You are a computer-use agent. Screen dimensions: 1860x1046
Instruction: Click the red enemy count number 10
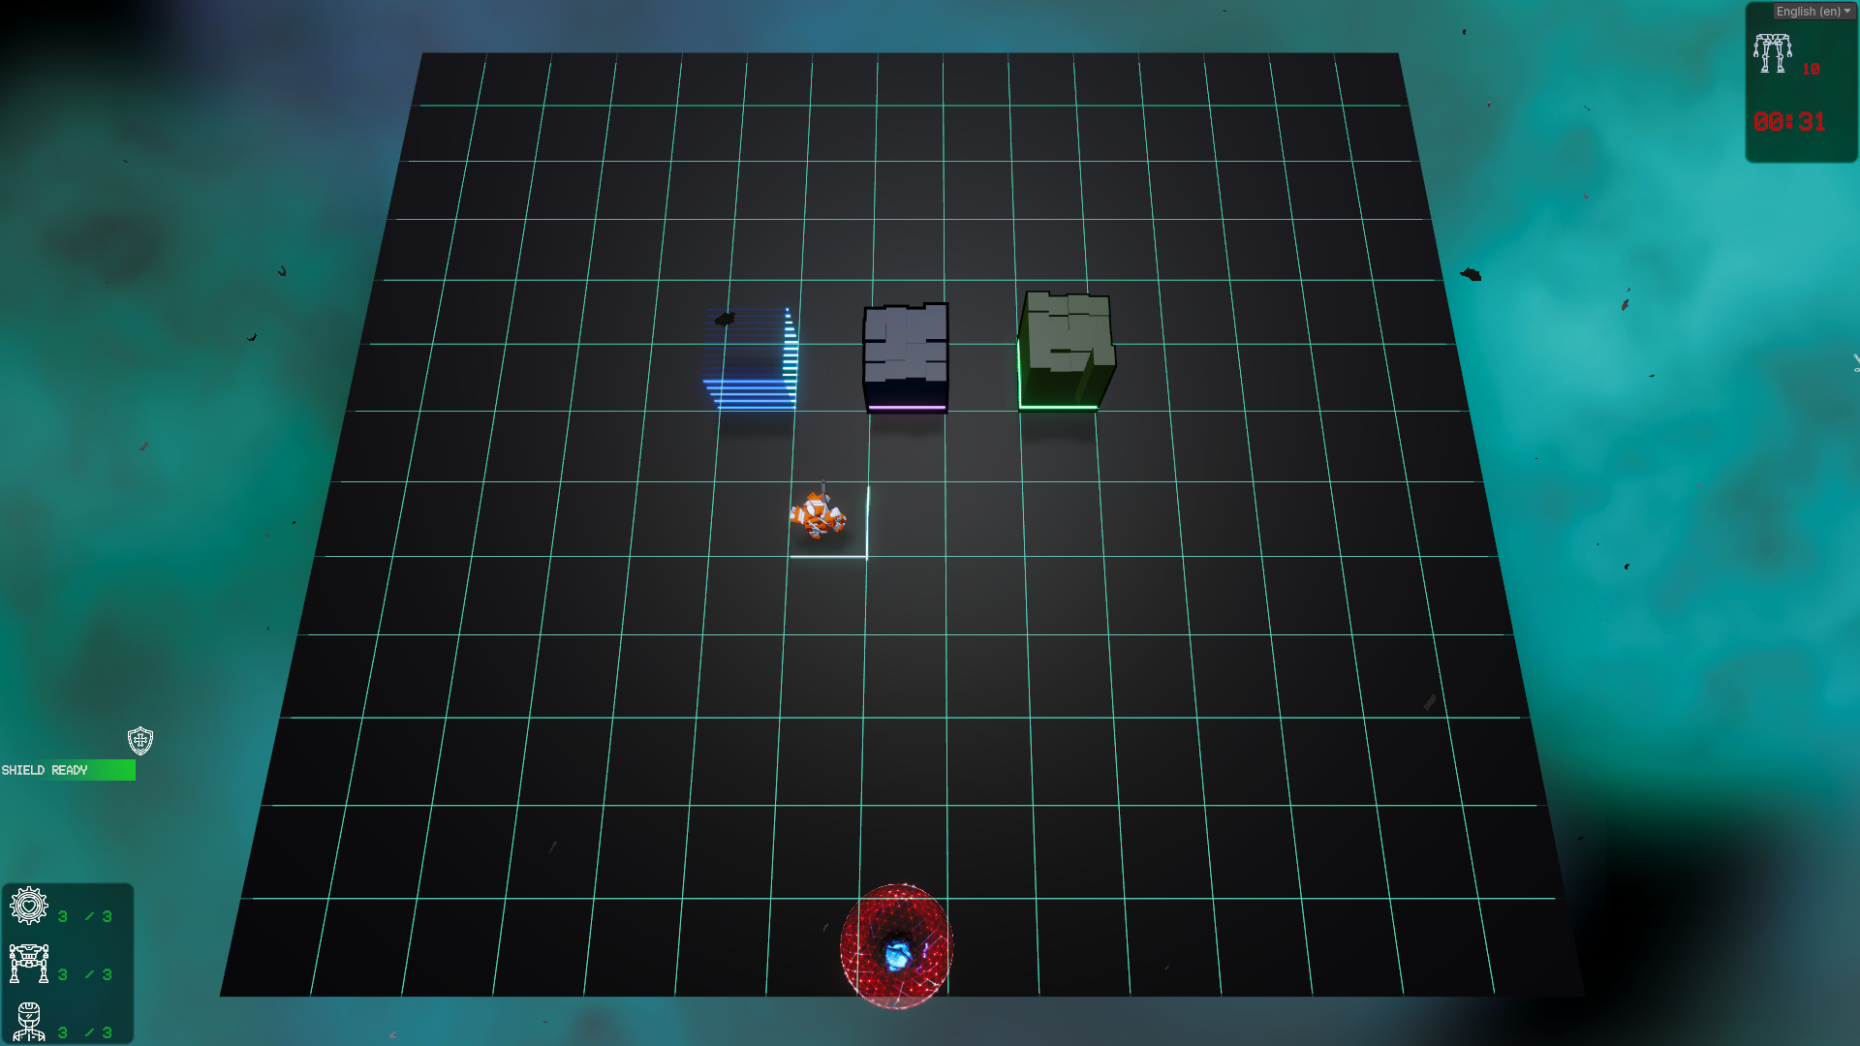click(1811, 70)
